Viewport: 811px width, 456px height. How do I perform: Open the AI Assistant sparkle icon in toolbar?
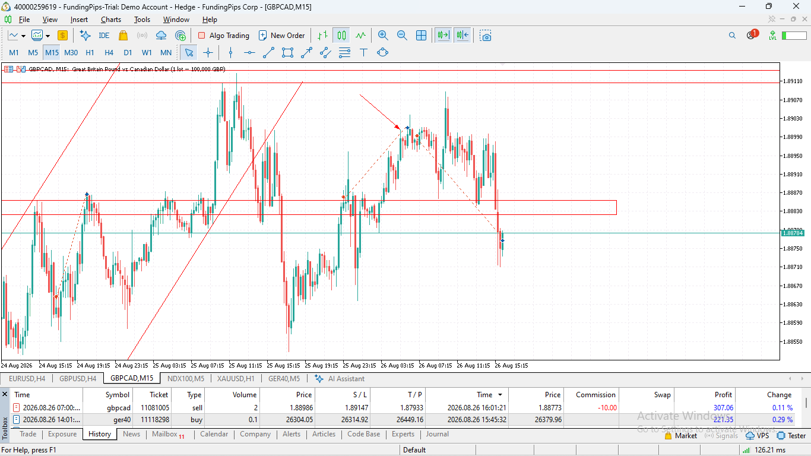click(x=85, y=36)
